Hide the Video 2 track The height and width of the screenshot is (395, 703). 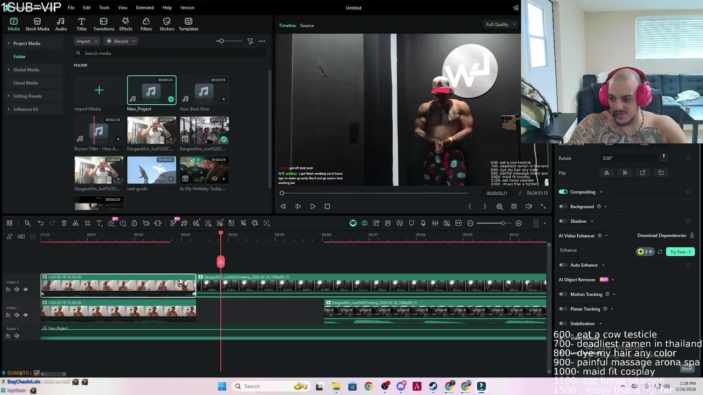click(25, 289)
